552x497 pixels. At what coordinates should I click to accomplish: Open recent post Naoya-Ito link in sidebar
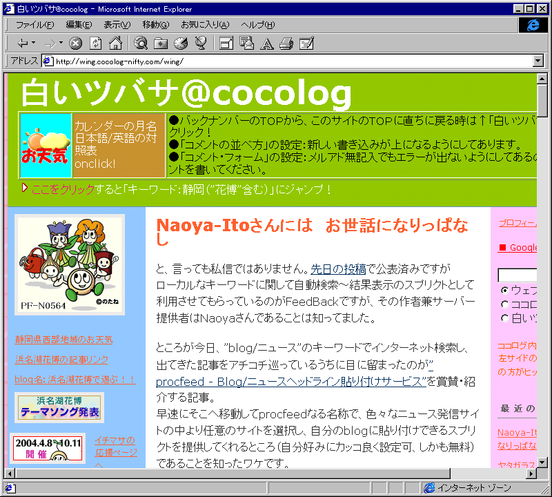click(x=517, y=439)
